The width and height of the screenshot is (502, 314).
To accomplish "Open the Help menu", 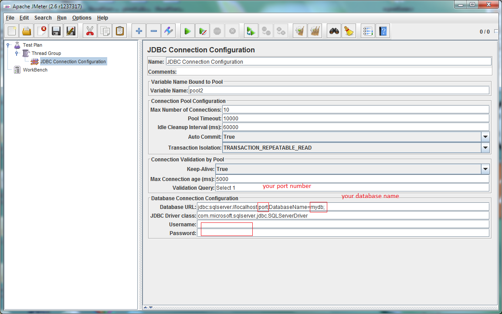I will click(x=102, y=18).
